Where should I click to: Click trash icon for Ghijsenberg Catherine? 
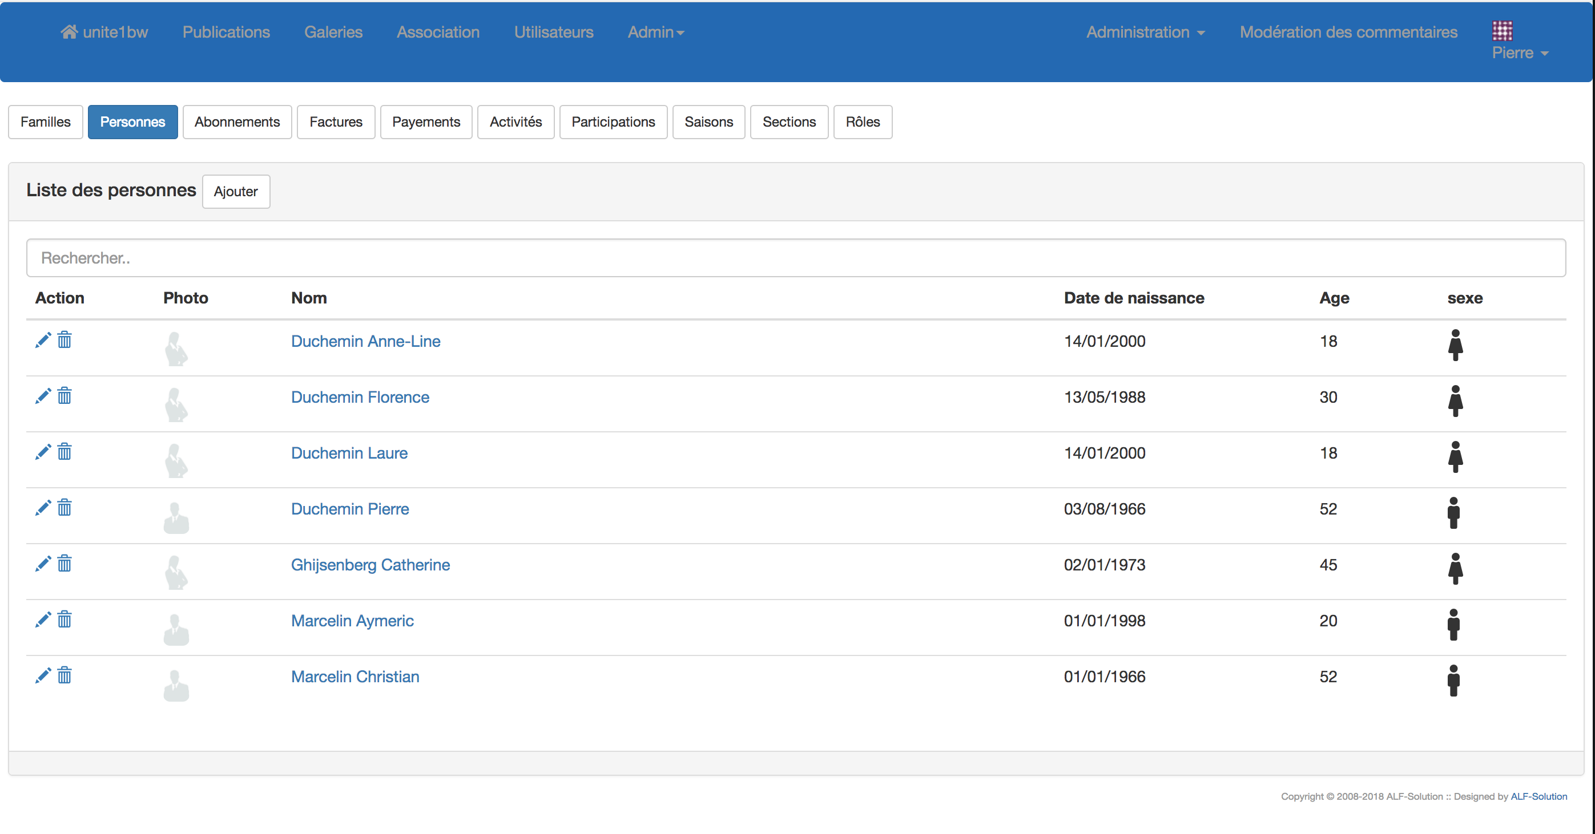(65, 564)
